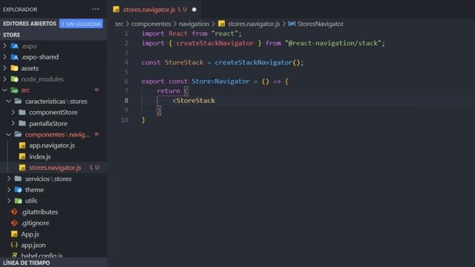Image resolution: width=475 pixels, height=267 pixels.
Task: Click the componentes breadcrumb
Action: pos(151,24)
